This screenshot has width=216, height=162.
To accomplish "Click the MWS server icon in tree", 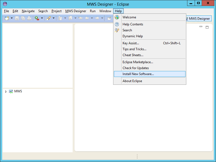I will [x=11, y=92].
